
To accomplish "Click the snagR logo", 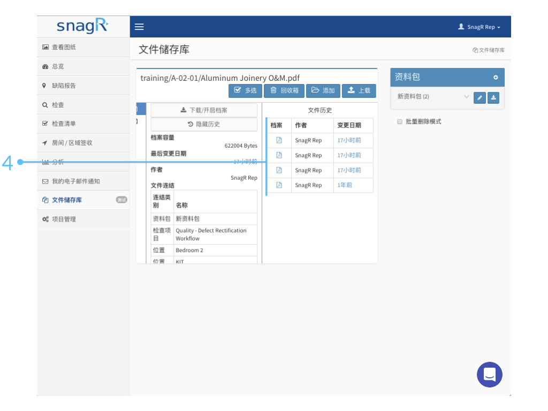I will (x=83, y=26).
